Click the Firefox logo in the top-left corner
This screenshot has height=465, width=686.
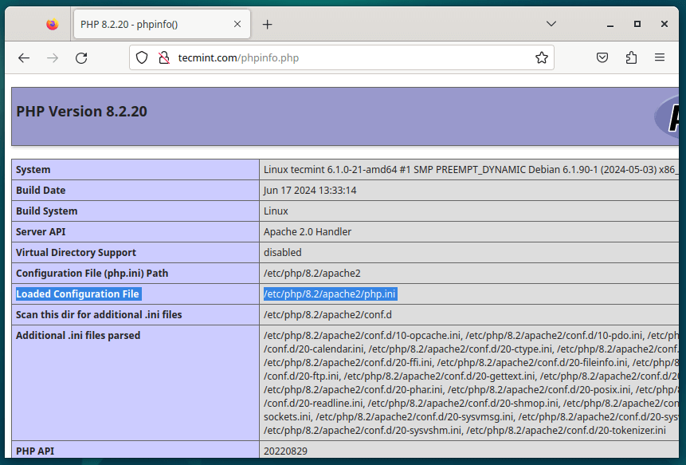51,23
